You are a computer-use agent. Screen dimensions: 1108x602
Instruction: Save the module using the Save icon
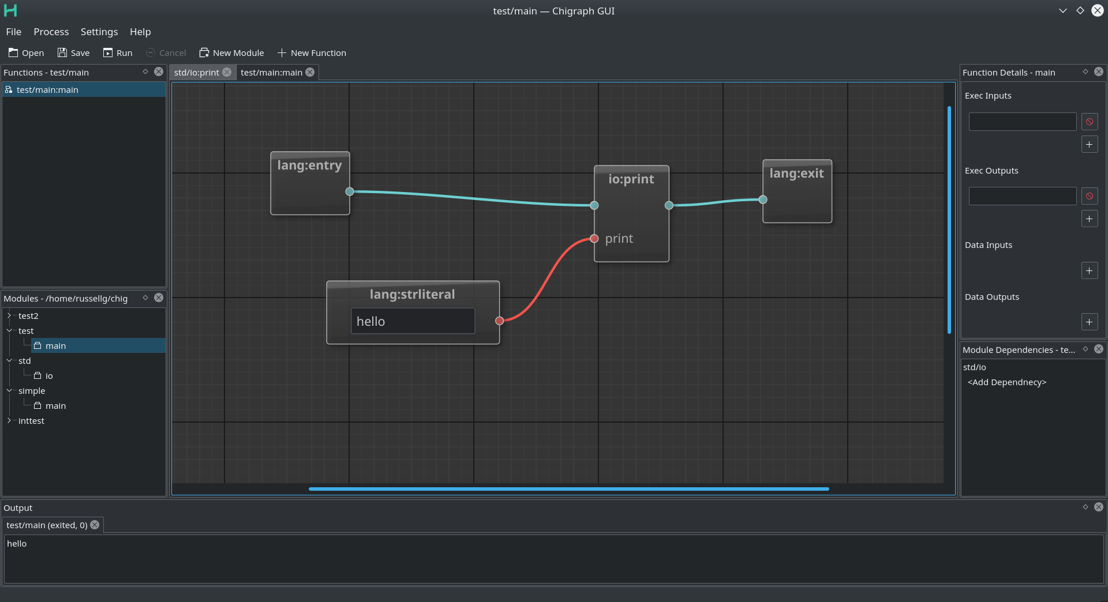pyautogui.click(x=73, y=52)
